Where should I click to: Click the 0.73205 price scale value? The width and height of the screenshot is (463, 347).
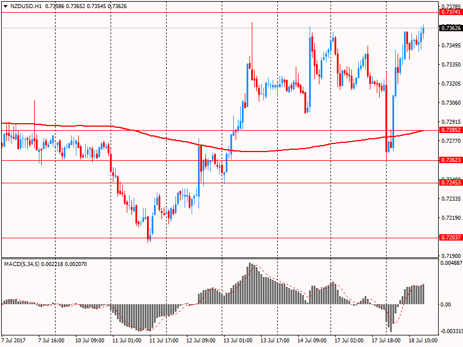(451, 84)
